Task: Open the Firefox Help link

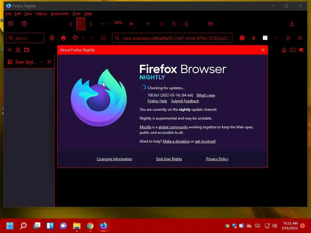Action: point(157,101)
